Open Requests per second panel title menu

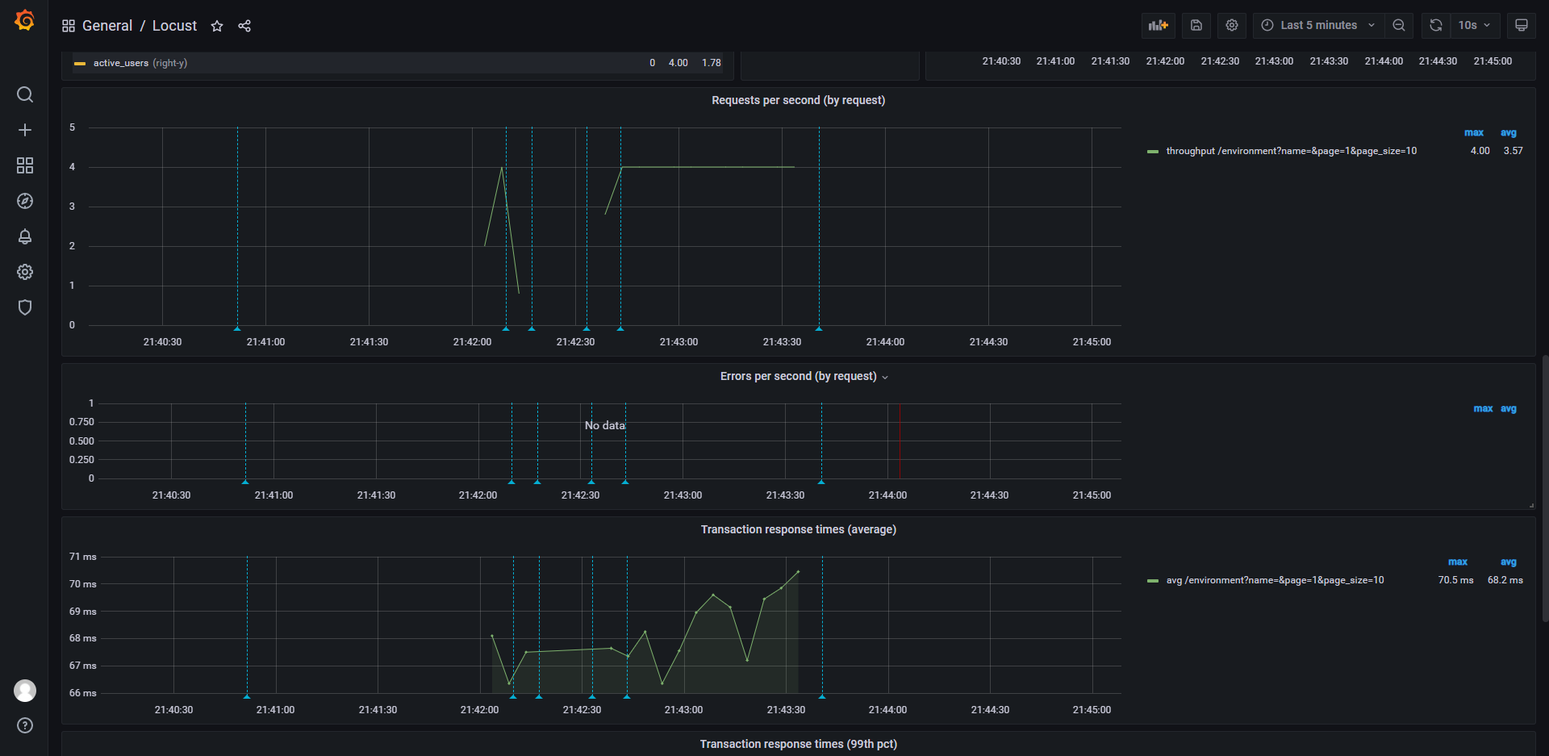tap(799, 100)
